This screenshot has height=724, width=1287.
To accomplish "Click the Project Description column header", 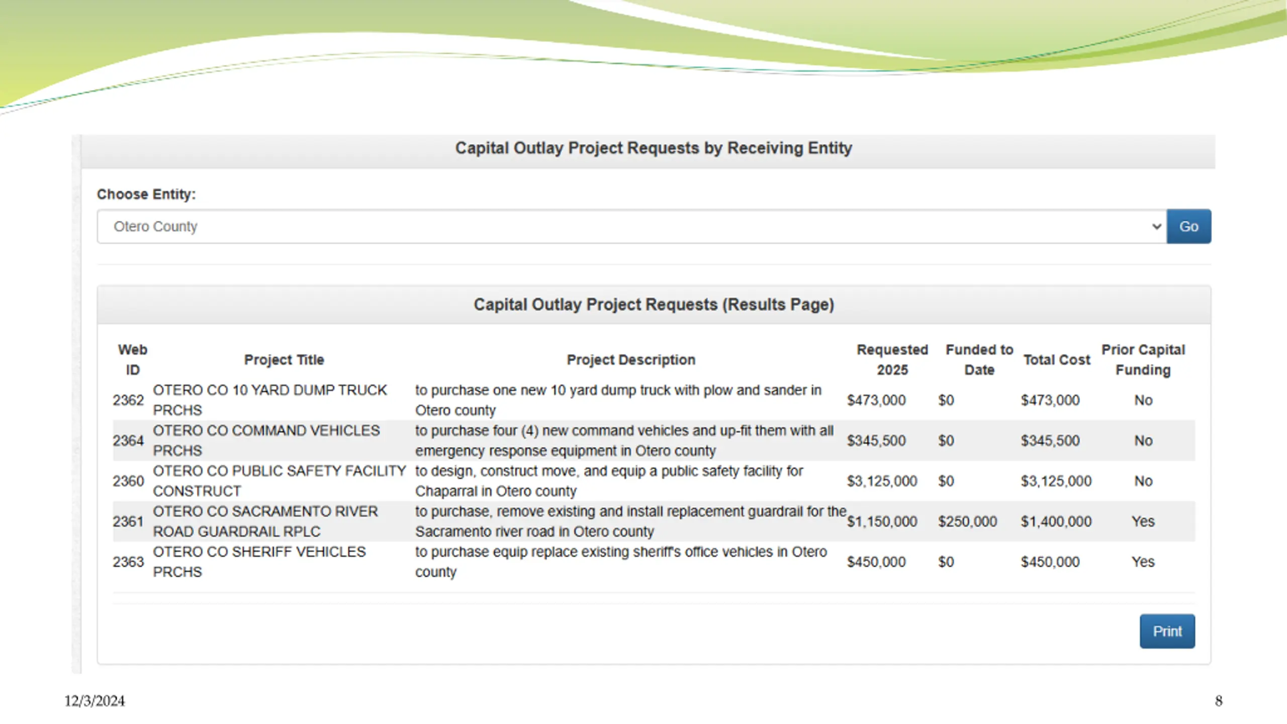I will point(631,360).
